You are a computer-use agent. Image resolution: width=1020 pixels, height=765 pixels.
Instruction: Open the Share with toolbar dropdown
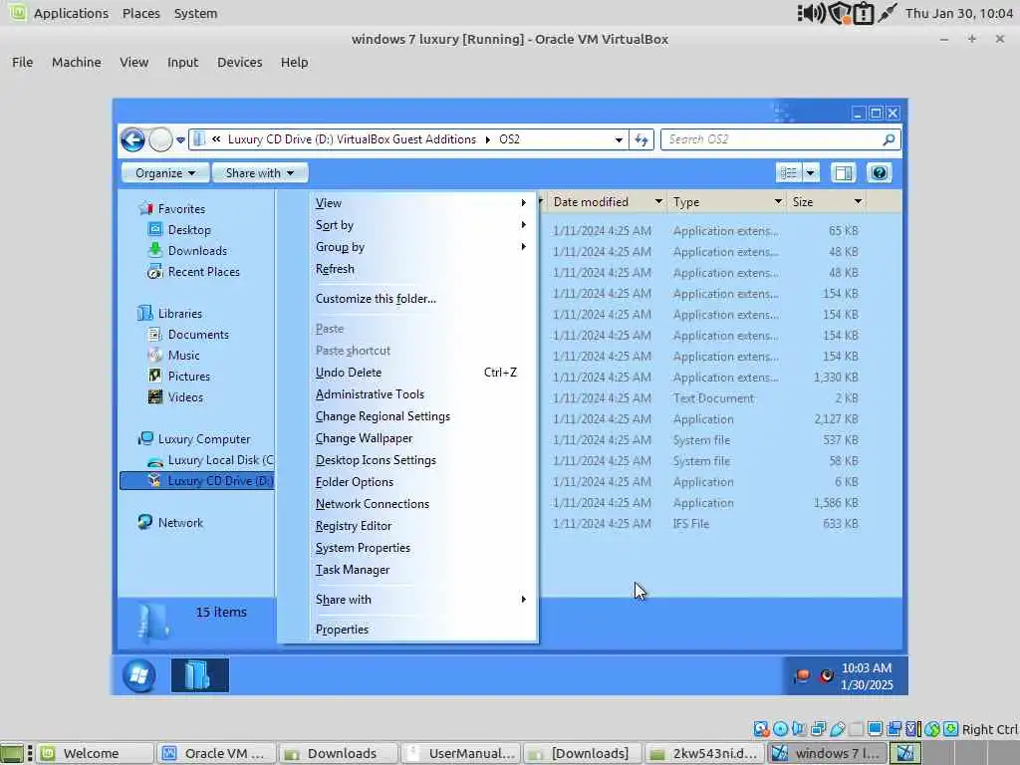point(260,173)
